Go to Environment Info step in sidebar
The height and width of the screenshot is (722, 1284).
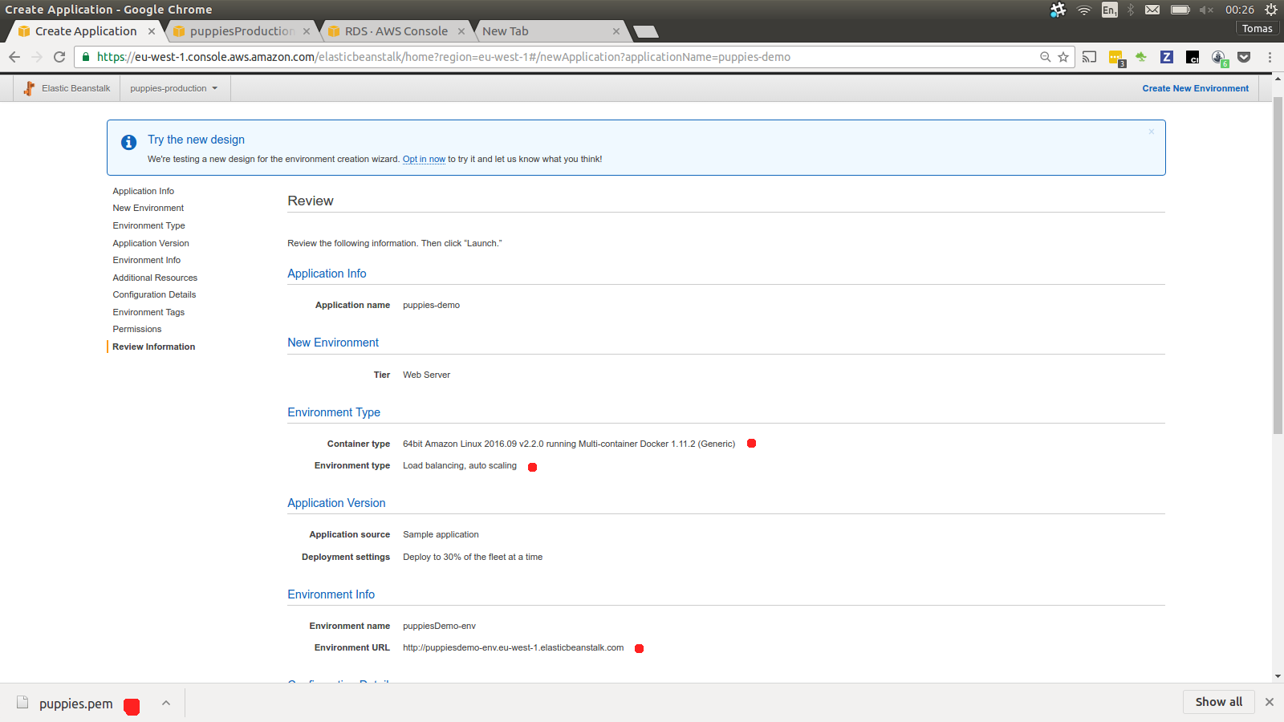(146, 260)
